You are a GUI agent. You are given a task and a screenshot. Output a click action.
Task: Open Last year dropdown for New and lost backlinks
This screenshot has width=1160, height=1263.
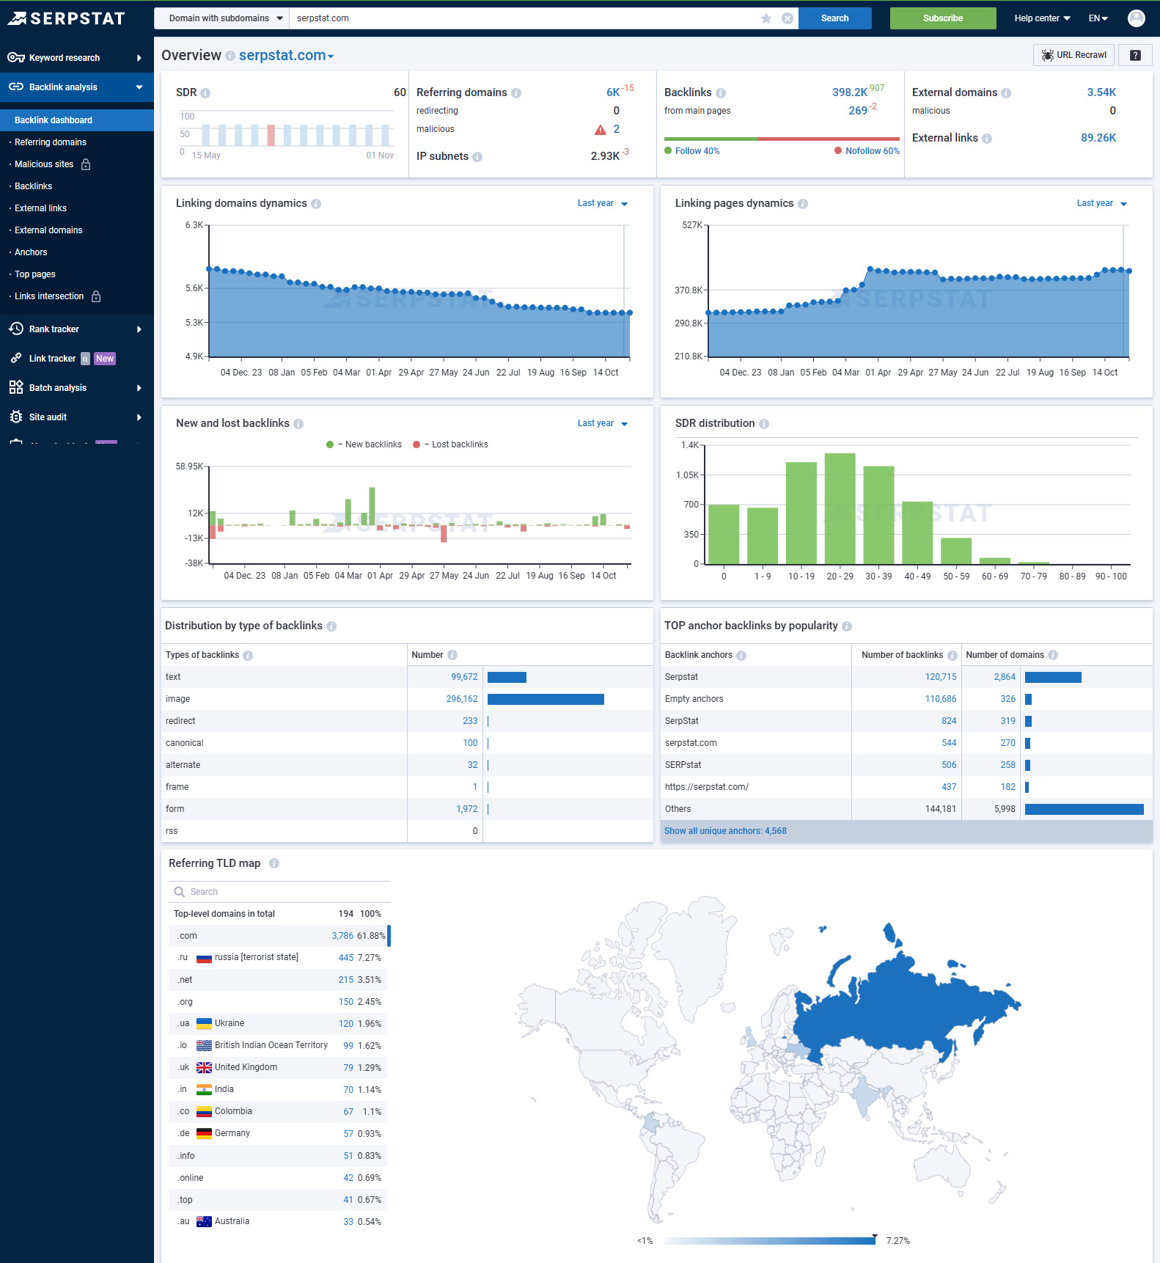tap(603, 423)
